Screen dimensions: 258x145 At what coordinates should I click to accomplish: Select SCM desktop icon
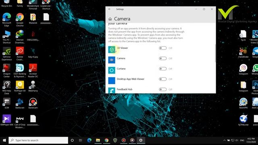(x=6, y=104)
